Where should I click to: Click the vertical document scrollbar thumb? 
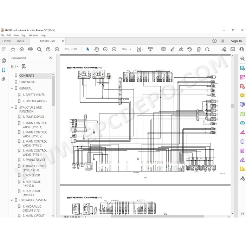click(232, 106)
